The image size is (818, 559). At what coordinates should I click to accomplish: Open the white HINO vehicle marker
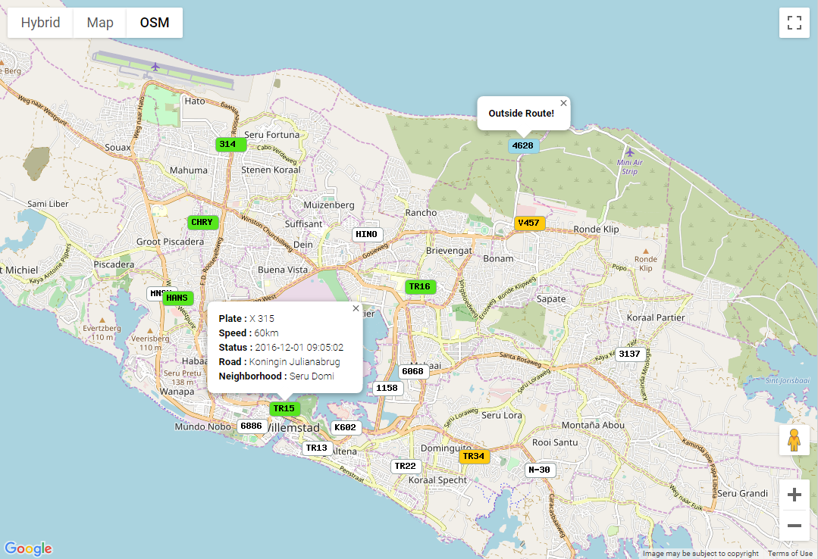click(x=367, y=235)
